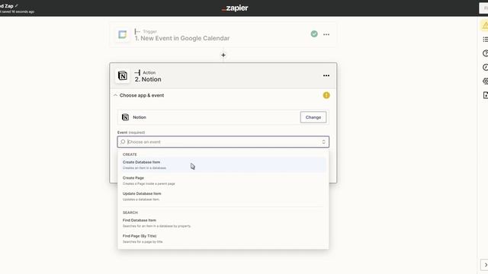Image resolution: width=488 pixels, height=274 pixels.
Task: Open the settings gear icon in right sidebar
Action: (485, 81)
